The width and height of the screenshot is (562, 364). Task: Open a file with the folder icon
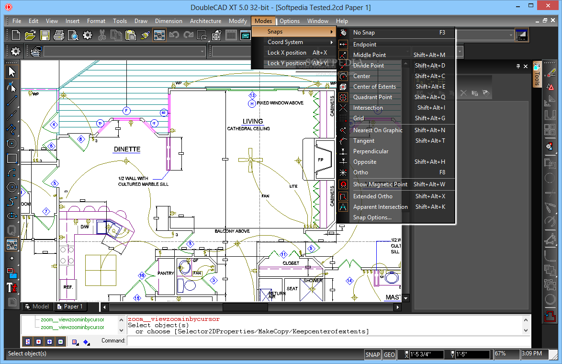[30, 35]
